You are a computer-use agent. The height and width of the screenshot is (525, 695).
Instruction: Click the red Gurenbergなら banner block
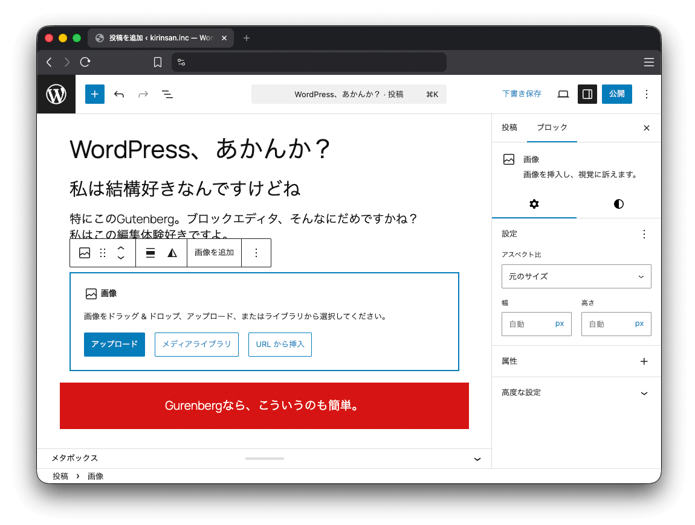point(264,406)
